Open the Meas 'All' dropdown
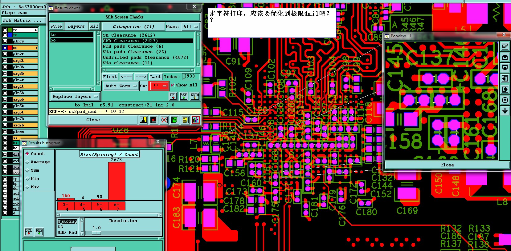 191,27
